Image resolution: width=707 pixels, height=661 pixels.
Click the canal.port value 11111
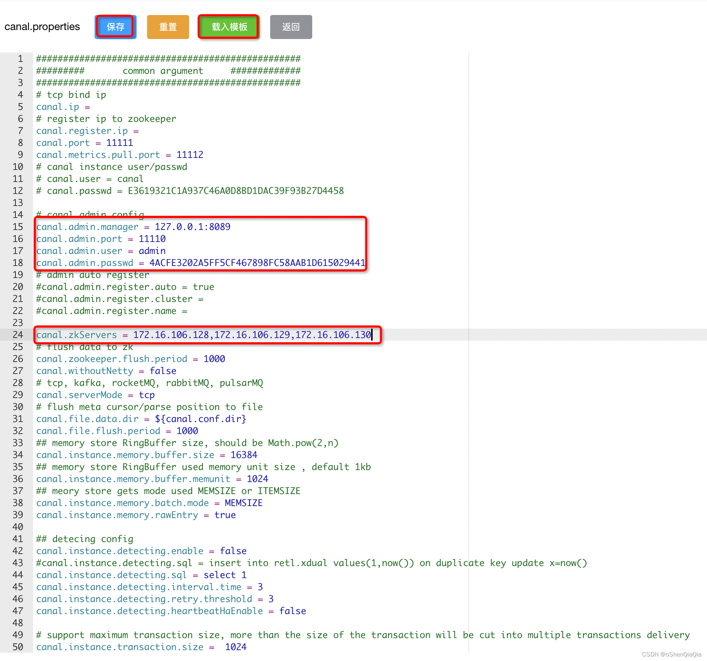click(x=119, y=143)
